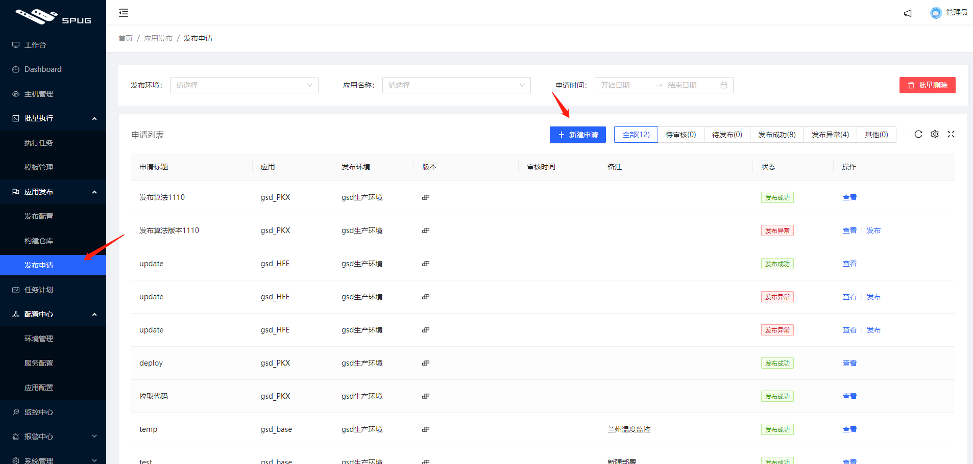Open 任务计划 in the sidebar
This screenshot has height=464, width=973.
pos(53,290)
